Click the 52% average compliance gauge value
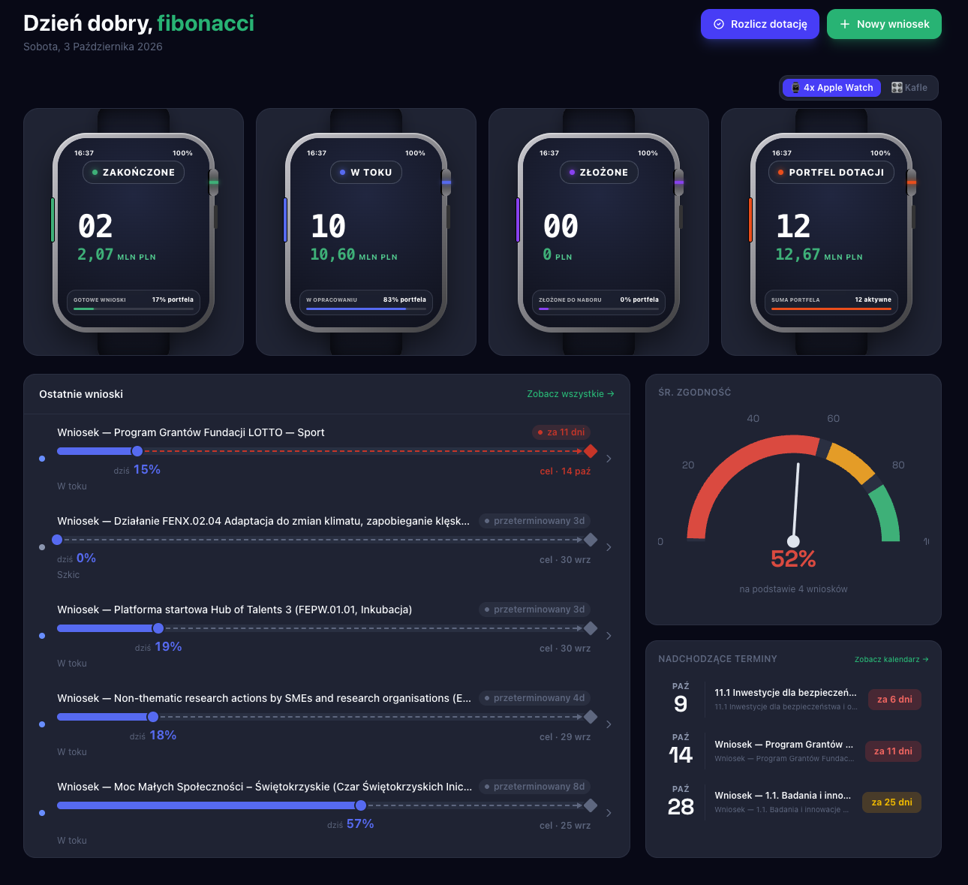 [793, 559]
